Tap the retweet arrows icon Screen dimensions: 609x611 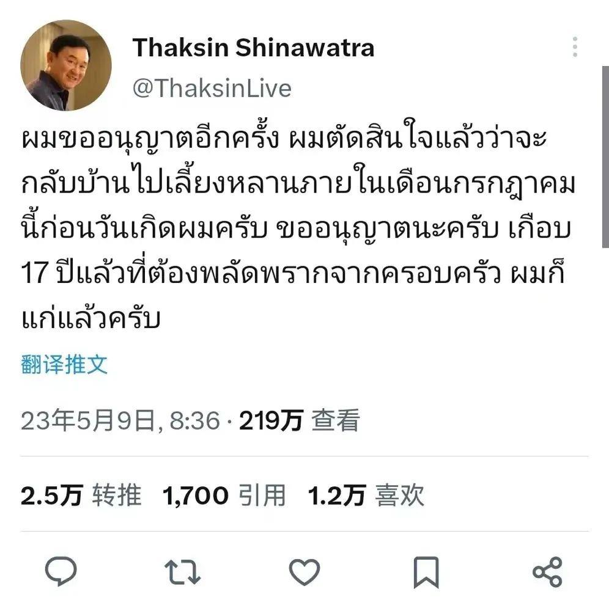(x=182, y=572)
